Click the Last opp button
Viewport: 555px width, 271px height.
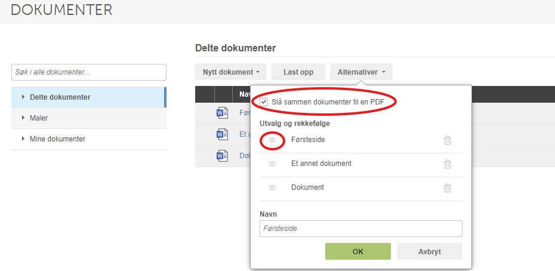298,72
